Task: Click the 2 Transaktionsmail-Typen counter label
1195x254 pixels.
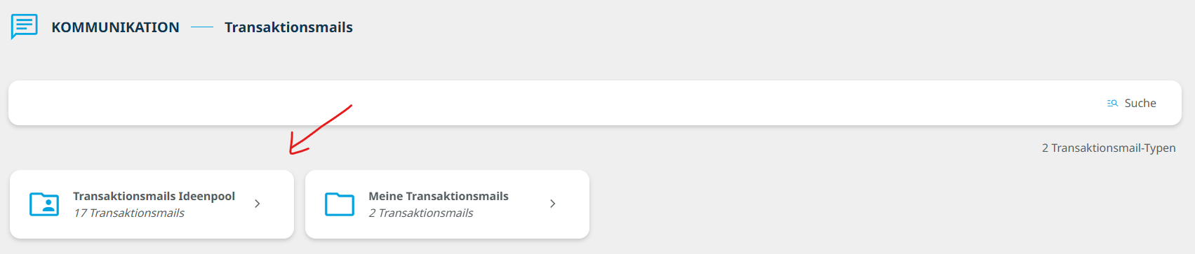Action: click(x=1109, y=148)
